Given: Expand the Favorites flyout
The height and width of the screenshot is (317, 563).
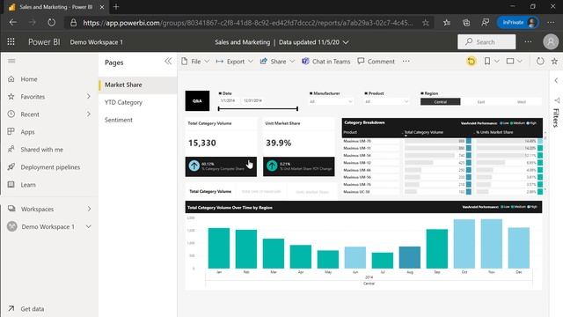Looking at the screenshot, I should coord(89,96).
